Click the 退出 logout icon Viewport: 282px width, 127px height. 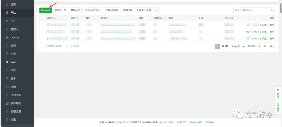click(7, 120)
